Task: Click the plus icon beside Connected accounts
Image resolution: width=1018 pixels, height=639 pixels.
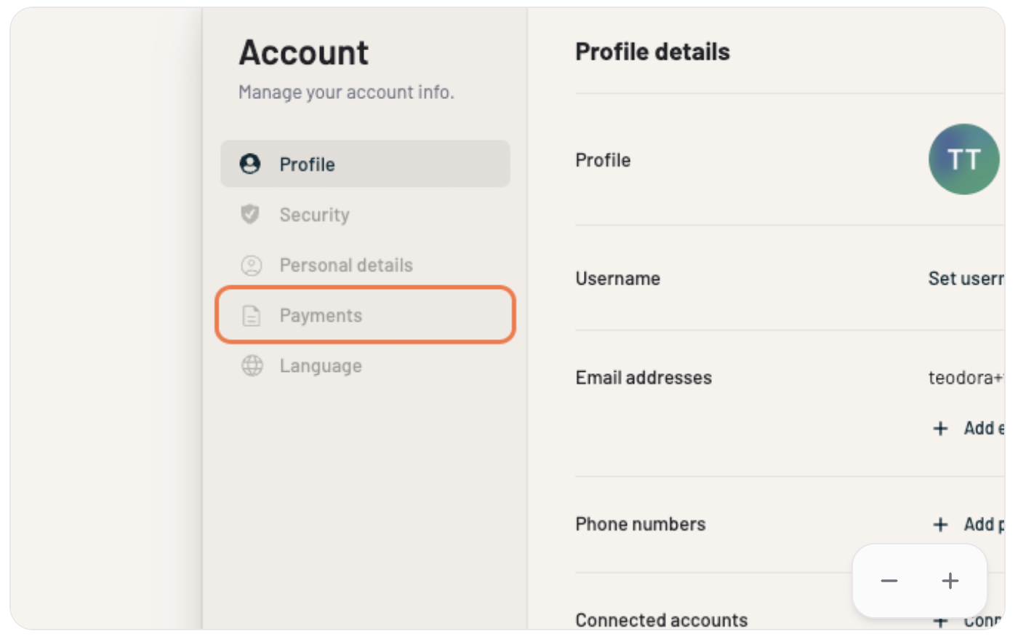Action: 940,621
